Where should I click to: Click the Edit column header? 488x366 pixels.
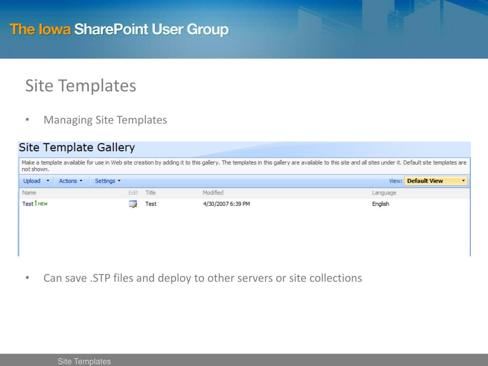(133, 193)
